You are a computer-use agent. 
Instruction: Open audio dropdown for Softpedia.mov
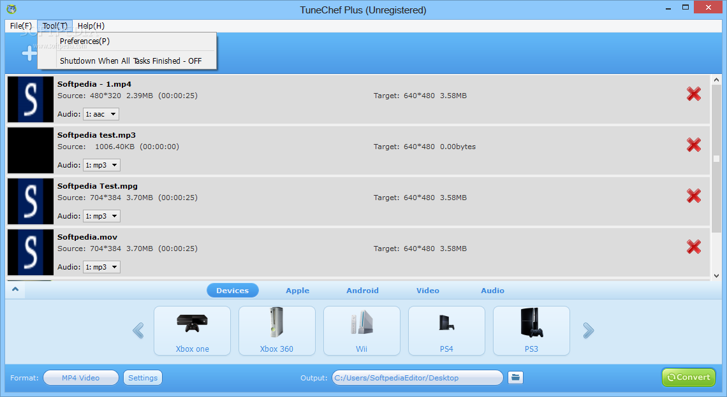101,267
